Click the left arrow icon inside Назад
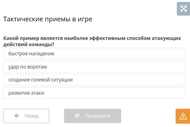Viewport: 190px width, 127px height. [x=17, y=116]
